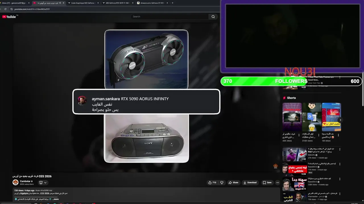Click the ayman.sankara comment avatar
The width and height of the screenshot is (364, 204).
pos(82,101)
